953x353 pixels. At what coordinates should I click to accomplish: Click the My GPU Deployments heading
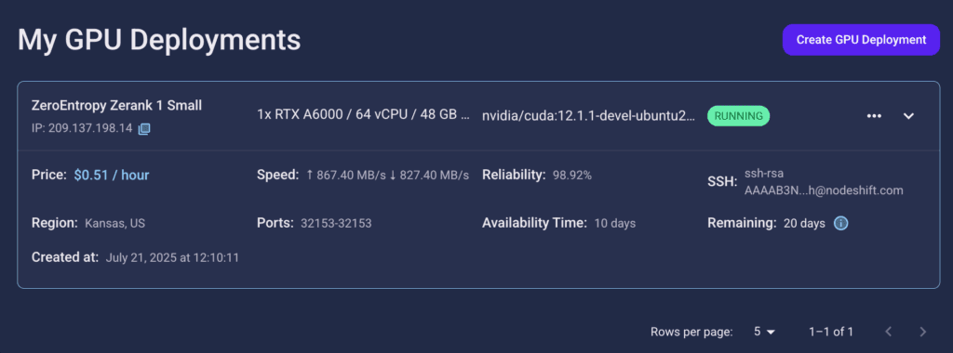click(159, 40)
